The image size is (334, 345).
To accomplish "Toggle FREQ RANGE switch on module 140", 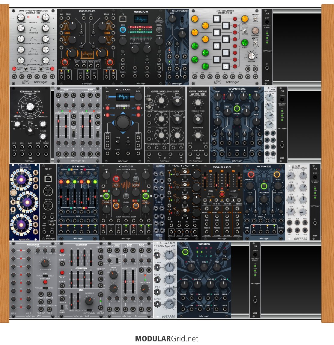I will [62, 306].
